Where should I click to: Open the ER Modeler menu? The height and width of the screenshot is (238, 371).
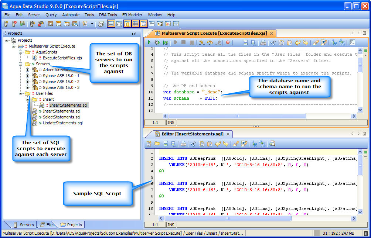[132, 15]
